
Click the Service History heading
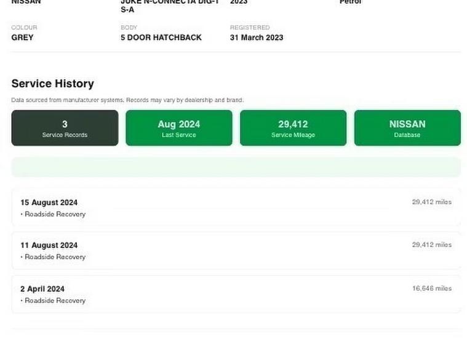(52, 84)
